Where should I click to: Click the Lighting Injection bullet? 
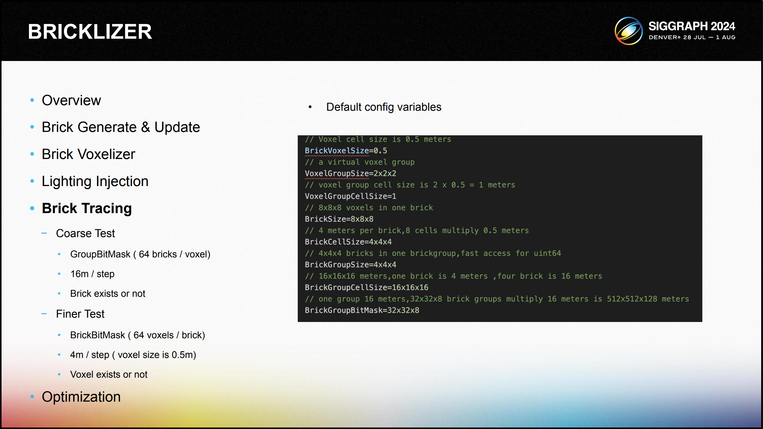click(95, 181)
